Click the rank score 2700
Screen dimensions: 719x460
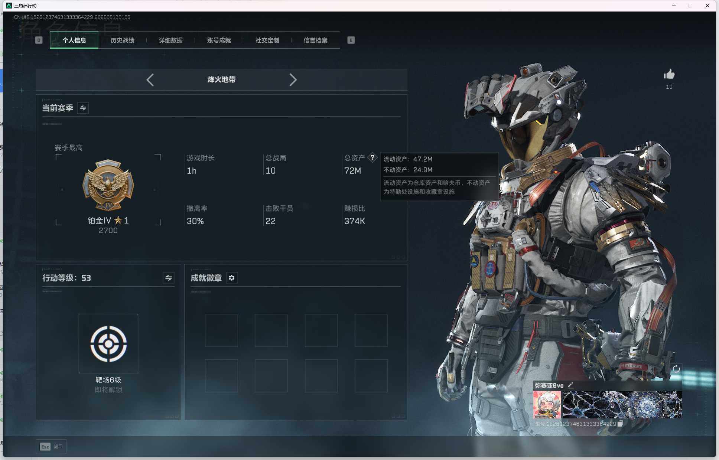point(108,231)
